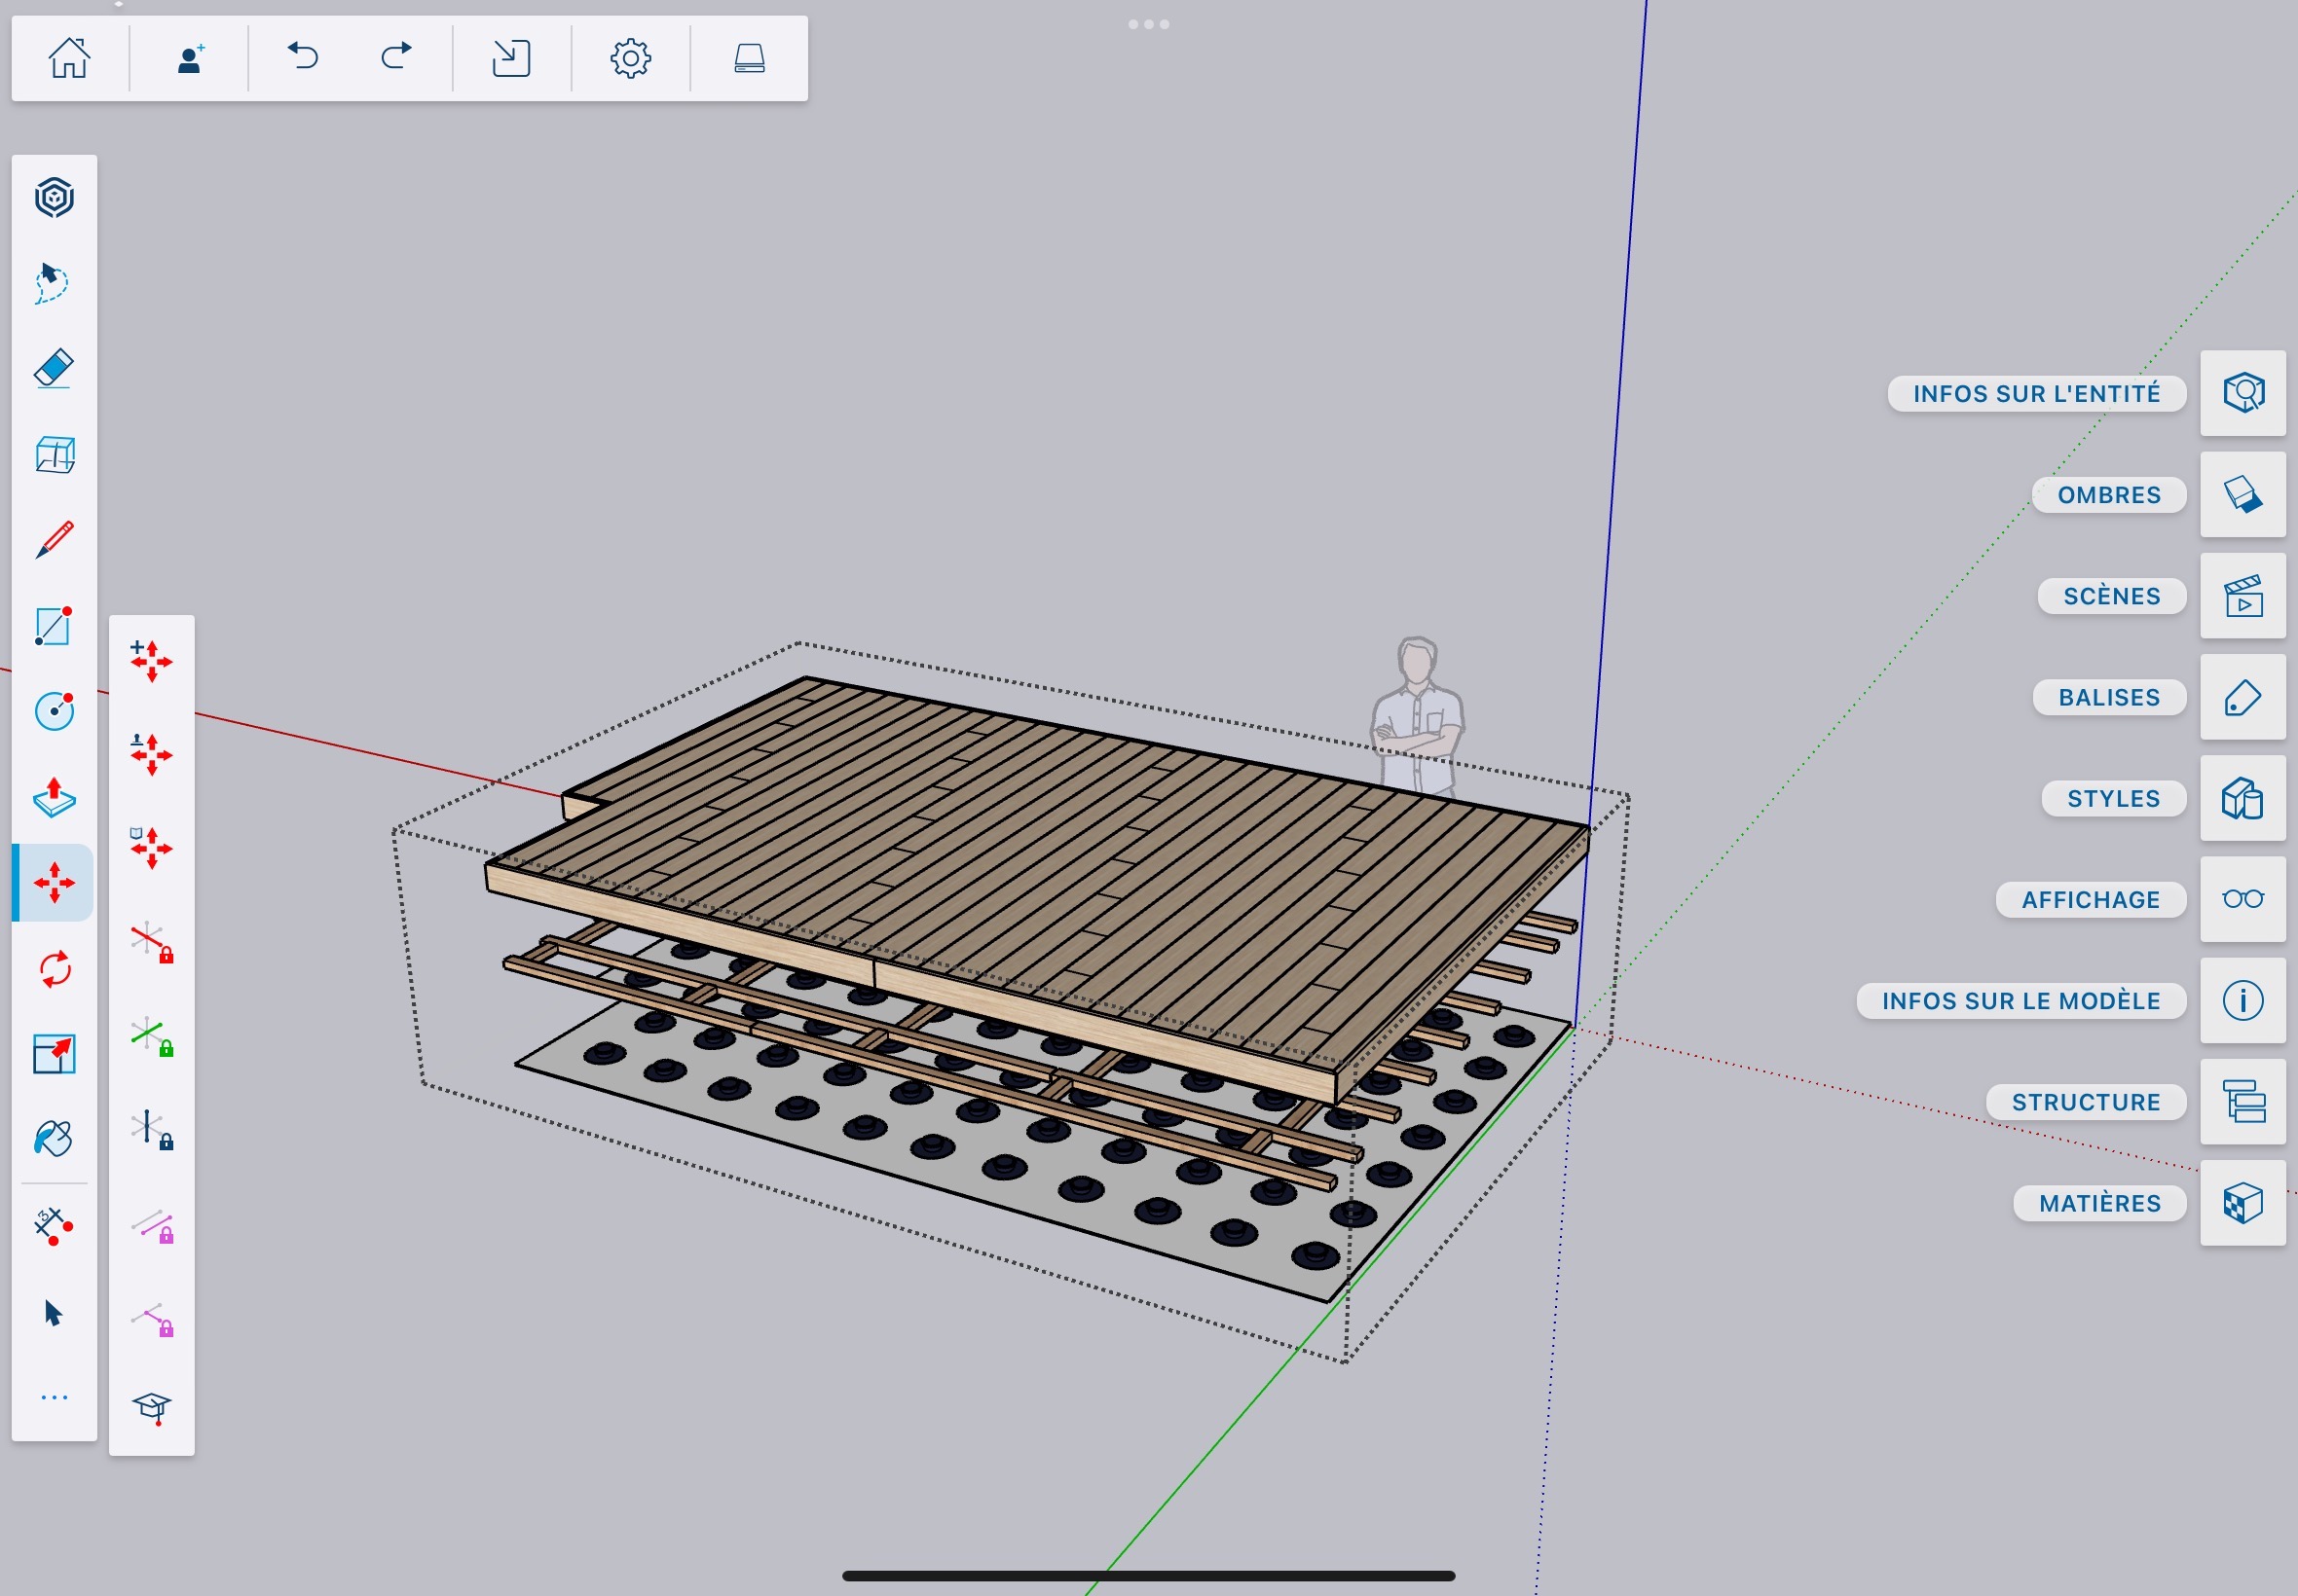This screenshot has height=1596, width=2298.
Task: Tap the iPad home indicator bar
Action: click(x=1148, y=1576)
